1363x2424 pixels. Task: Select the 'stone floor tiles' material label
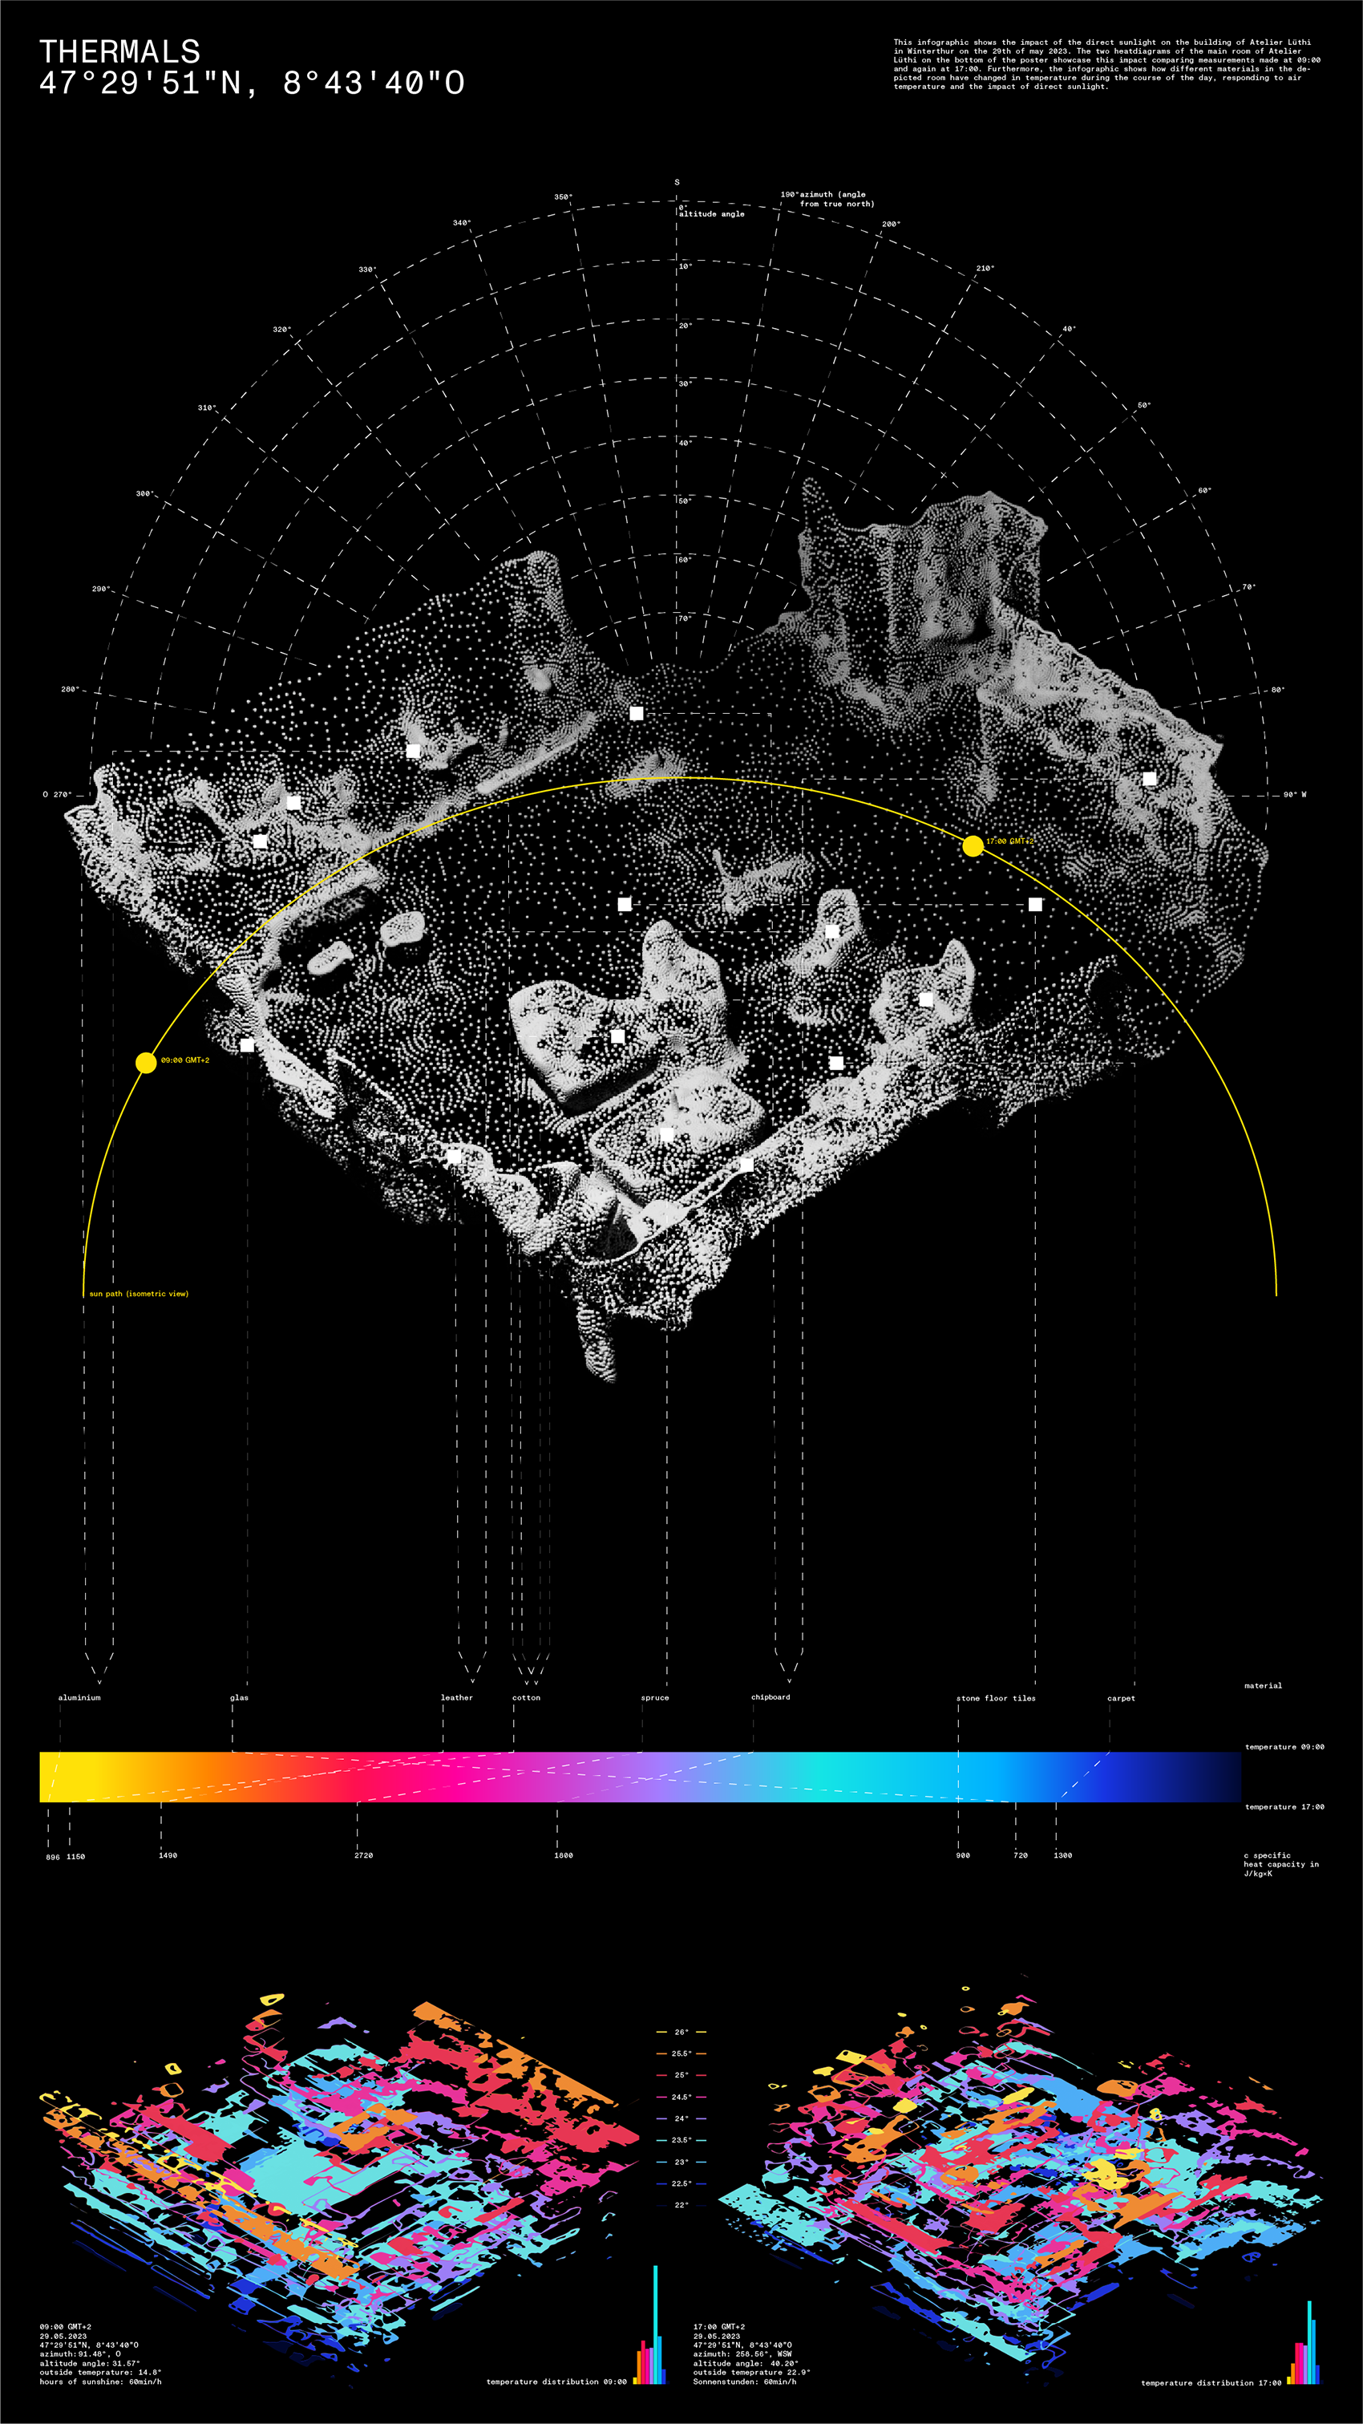pyautogui.click(x=995, y=1699)
